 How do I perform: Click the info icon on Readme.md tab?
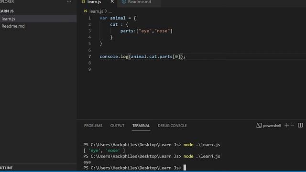coord(124,2)
